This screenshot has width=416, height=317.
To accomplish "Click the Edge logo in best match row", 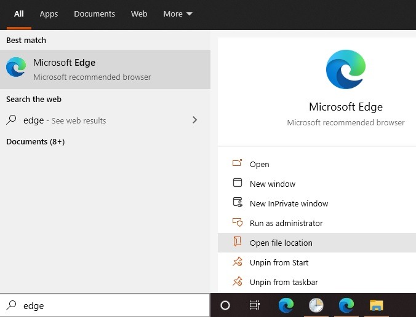I will [16, 67].
